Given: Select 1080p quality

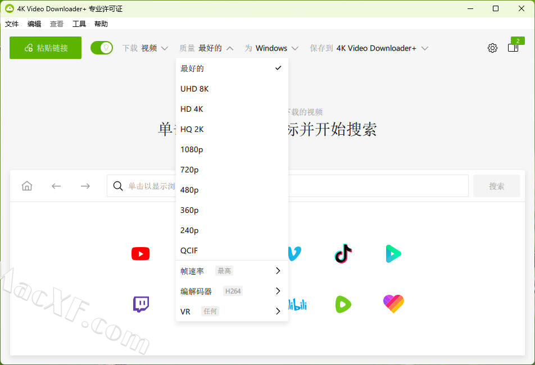Looking at the screenshot, I should [x=232, y=149].
